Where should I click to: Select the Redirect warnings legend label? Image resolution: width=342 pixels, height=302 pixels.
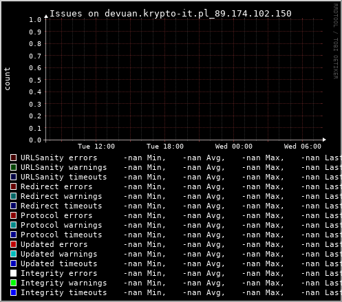[x=61, y=196]
